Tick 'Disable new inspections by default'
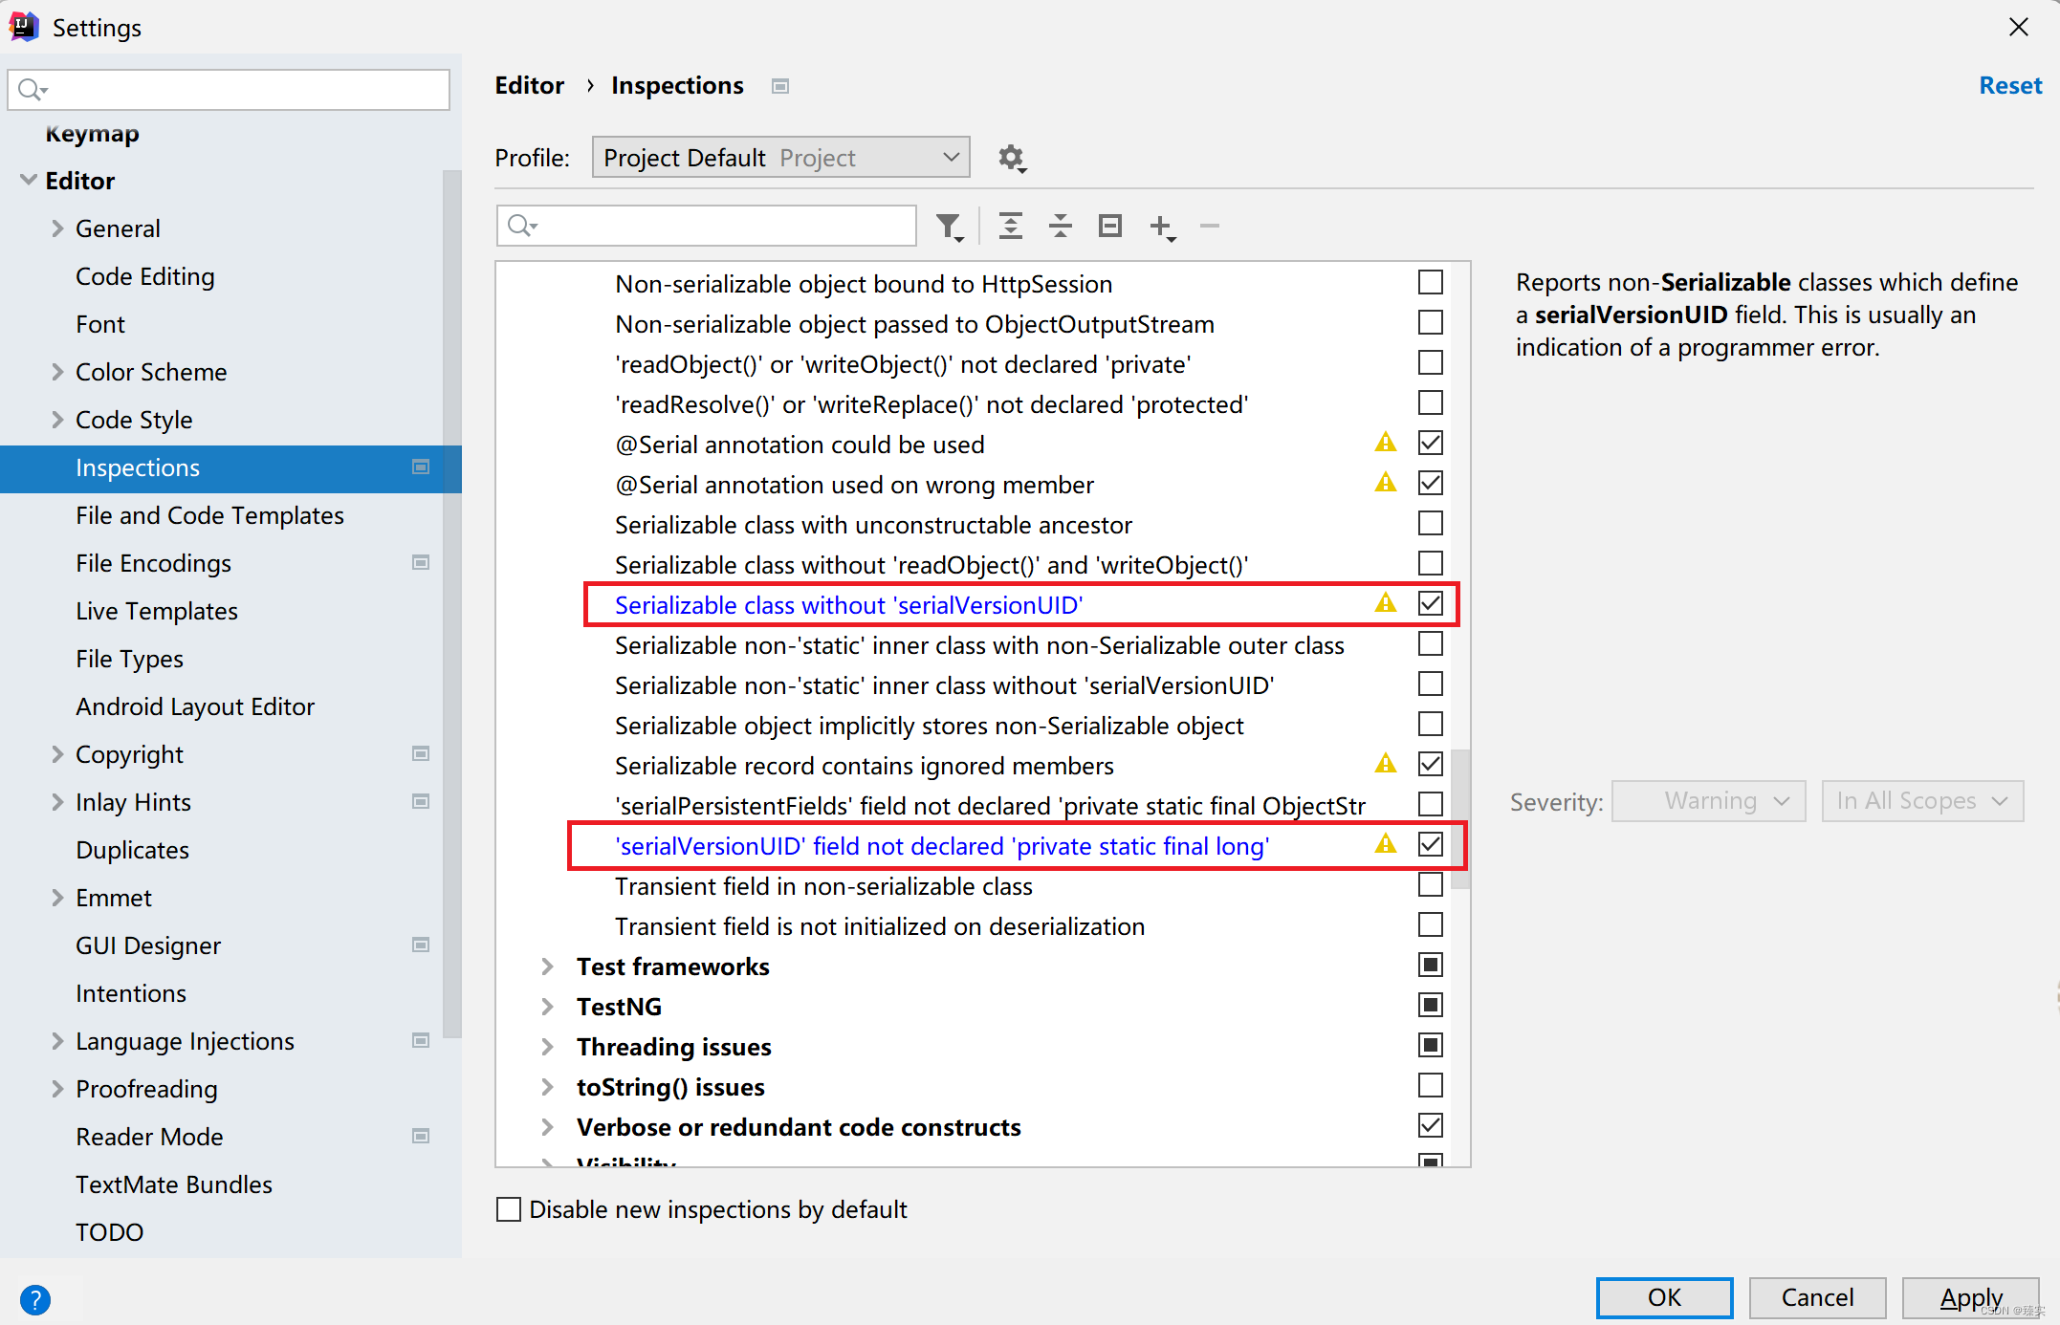 pos(509,1209)
